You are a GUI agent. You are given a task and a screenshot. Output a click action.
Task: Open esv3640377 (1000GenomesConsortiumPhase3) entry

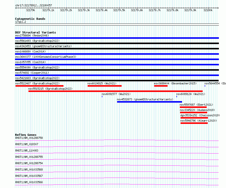click(x=46, y=57)
